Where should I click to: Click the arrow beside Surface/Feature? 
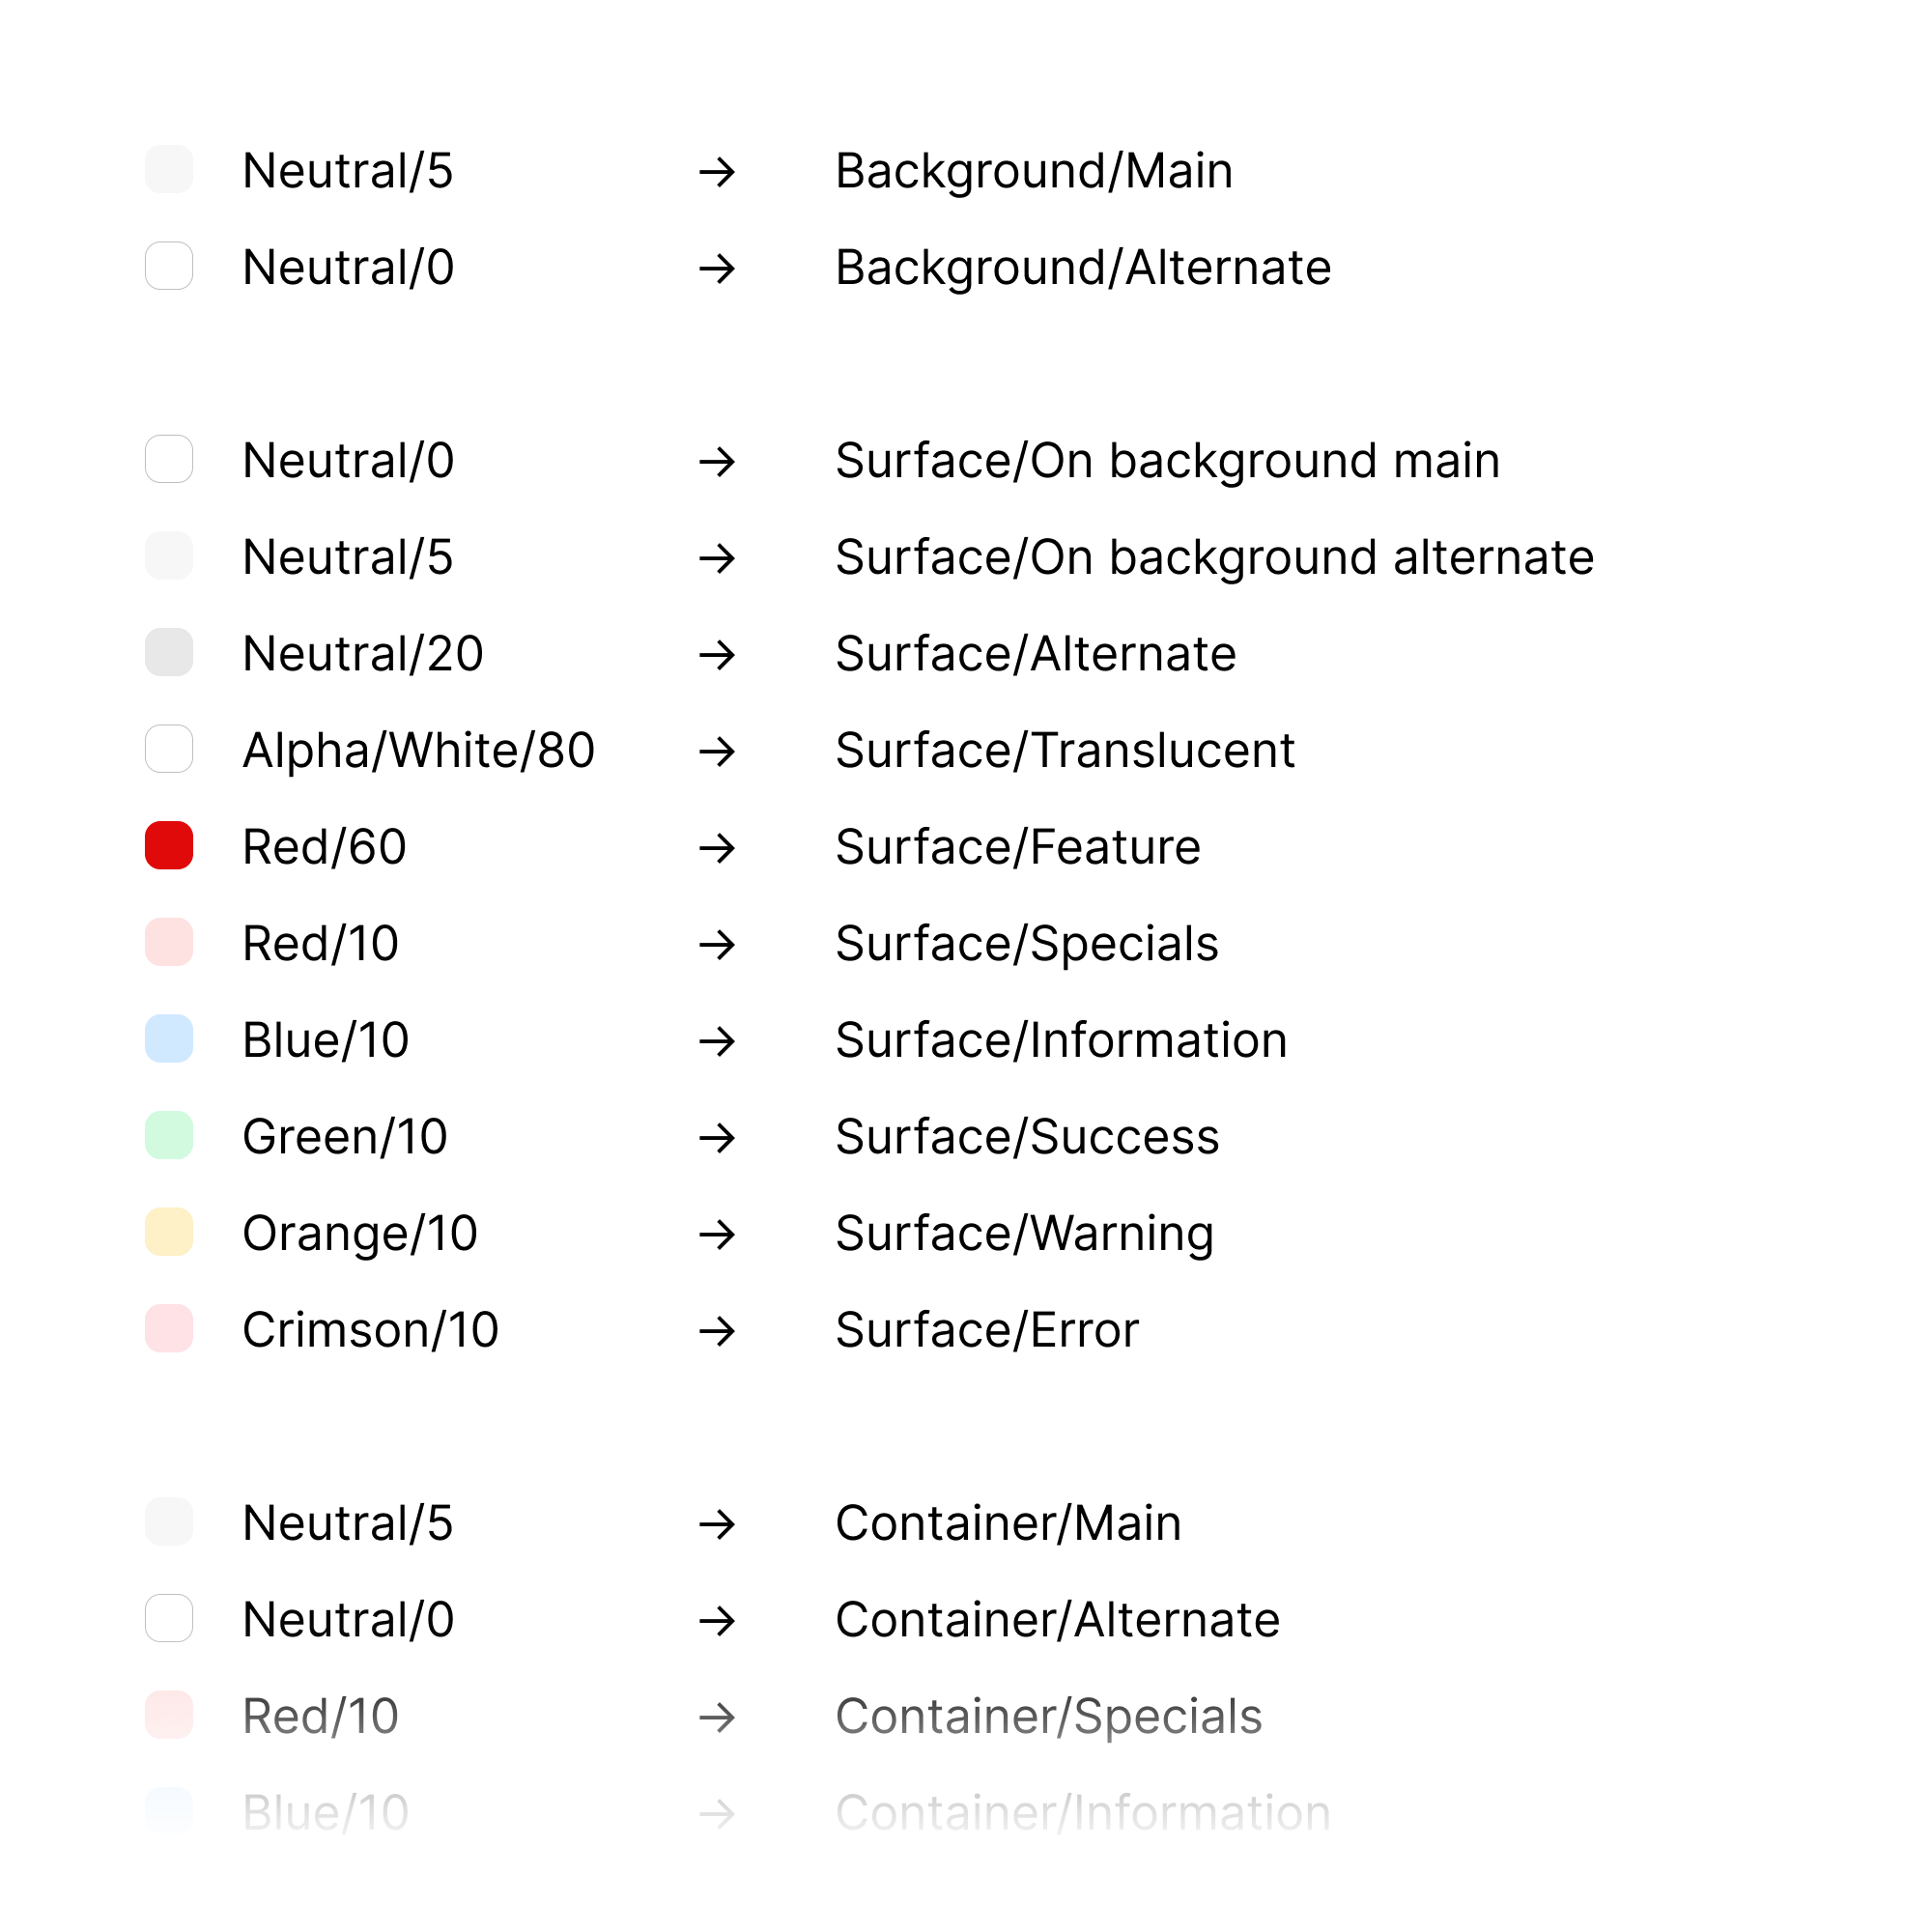717,849
